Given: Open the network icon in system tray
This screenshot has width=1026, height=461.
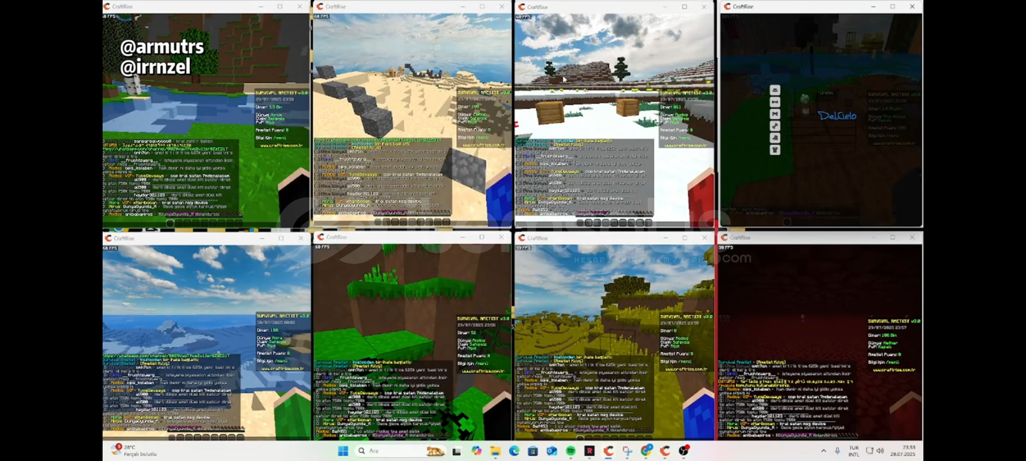Looking at the screenshot, I should [x=870, y=451].
